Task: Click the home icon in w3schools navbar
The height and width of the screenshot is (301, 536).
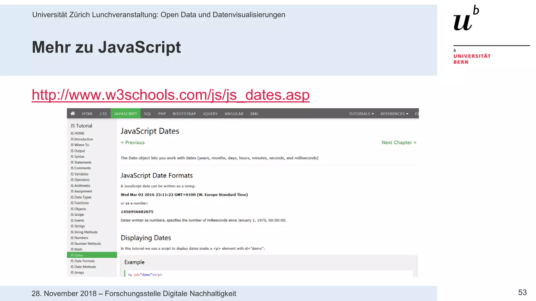Action: [x=73, y=113]
